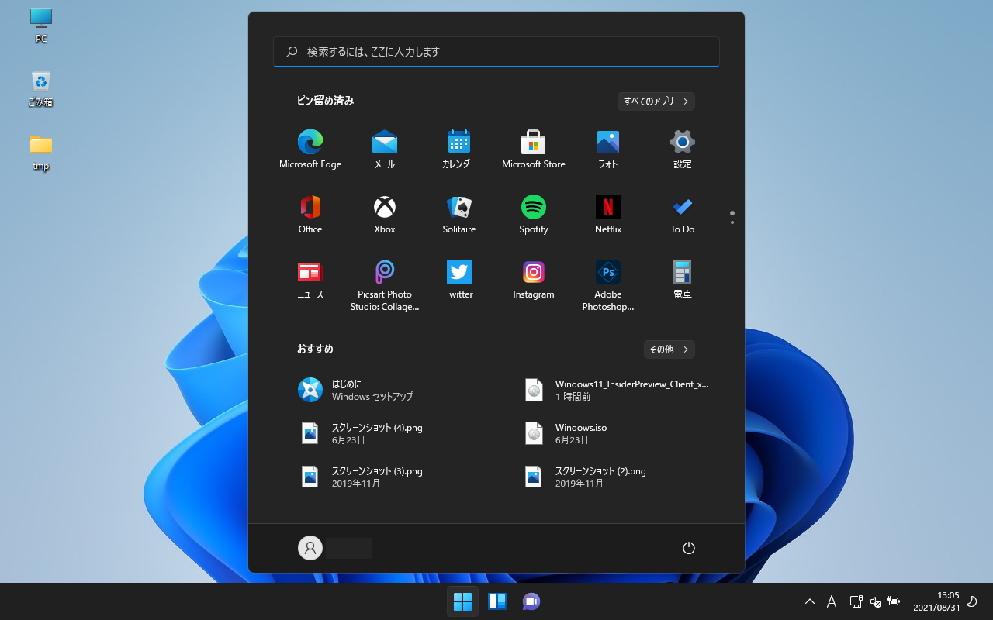
Task: Click the Windows Start button on taskbar
Action: pyautogui.click(x=462, y=601)
